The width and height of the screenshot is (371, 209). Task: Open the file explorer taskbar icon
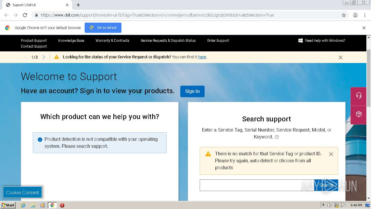(x=33, y=205)
